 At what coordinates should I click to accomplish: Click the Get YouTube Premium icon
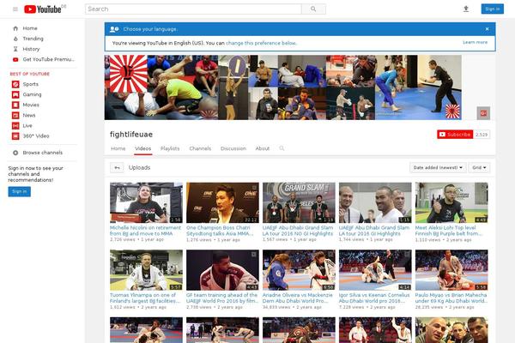pyautogui.click(x=15, y=59)
